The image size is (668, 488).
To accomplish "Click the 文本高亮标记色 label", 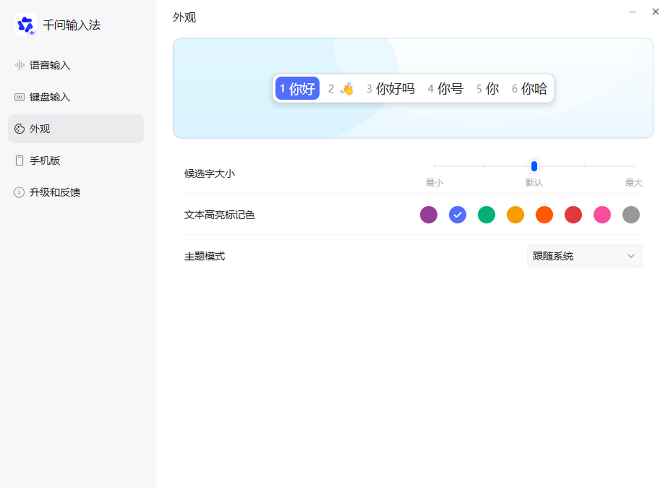I will coord(220,215).
